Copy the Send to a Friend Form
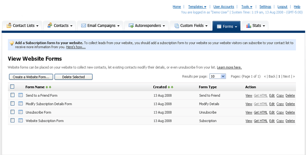Image resolution: width=306 pixels, height=155 pixels. click(x=280, y=96)
